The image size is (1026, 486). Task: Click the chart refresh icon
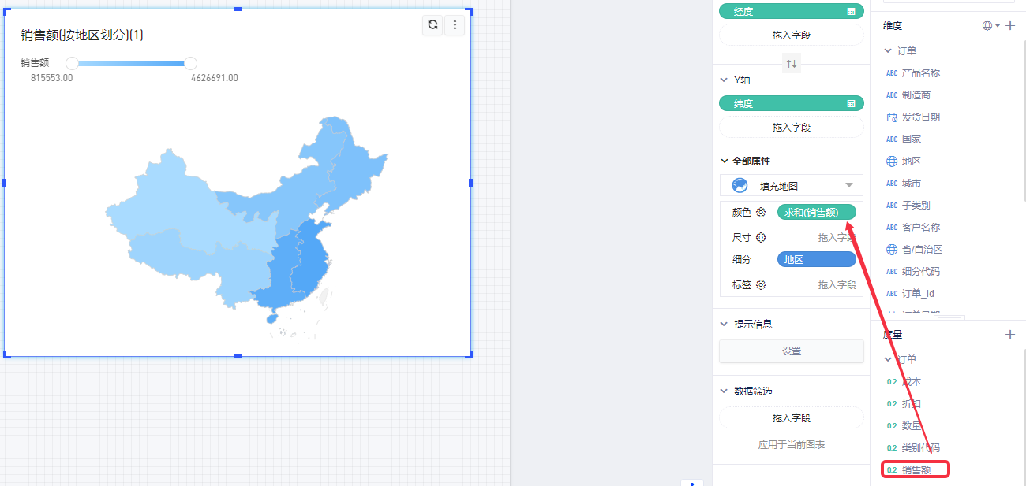click(x=432, y=24)
